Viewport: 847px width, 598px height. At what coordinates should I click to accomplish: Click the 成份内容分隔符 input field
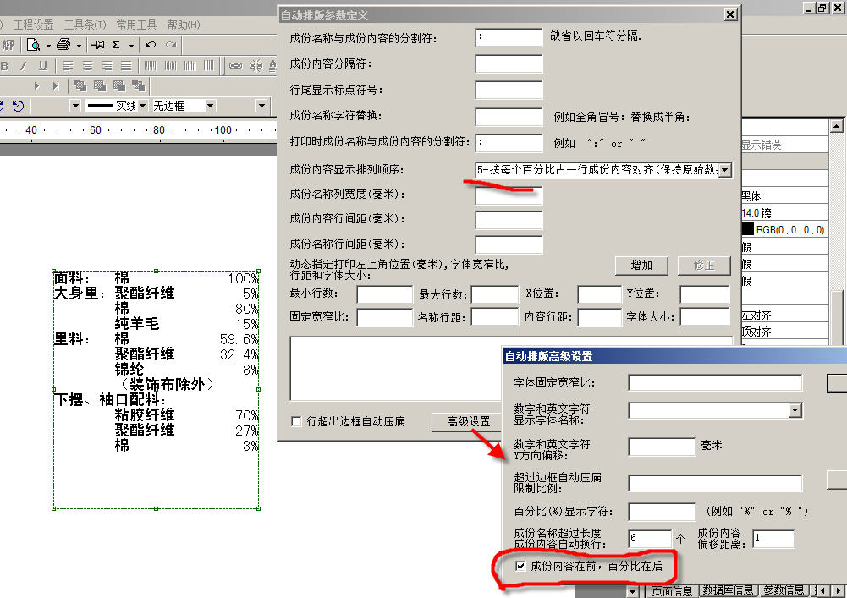coord(509,63)
